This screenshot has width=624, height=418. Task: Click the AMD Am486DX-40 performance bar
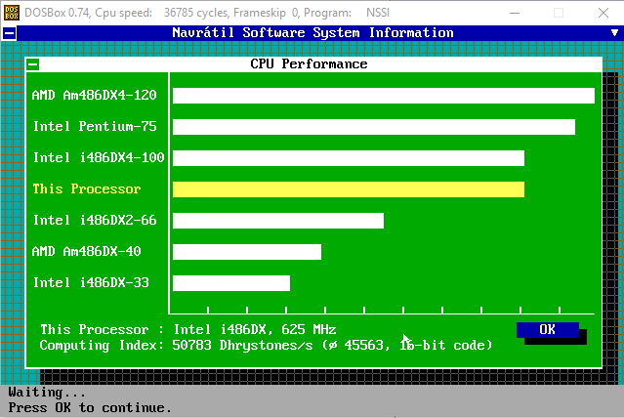point(246,252)
